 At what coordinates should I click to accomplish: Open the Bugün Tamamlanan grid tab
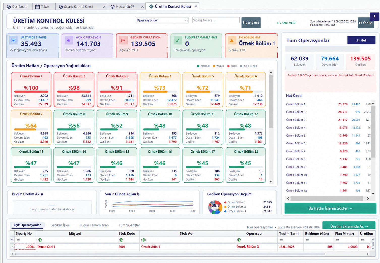click(x=94, y=225)
